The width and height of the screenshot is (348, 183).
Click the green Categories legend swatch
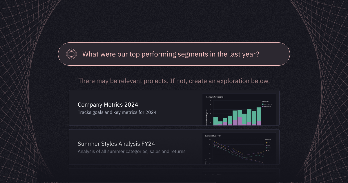[x=266, y=148]
